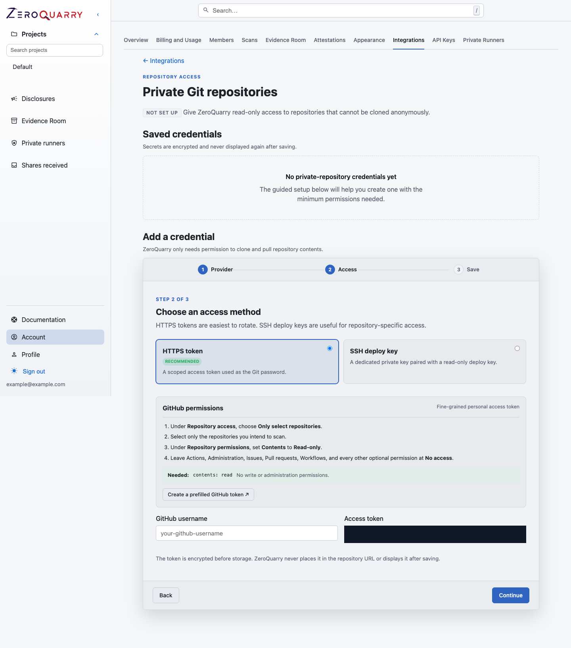Click step 3 Save in the stepper
571x648 pixels.
click(x=467, y=270)
